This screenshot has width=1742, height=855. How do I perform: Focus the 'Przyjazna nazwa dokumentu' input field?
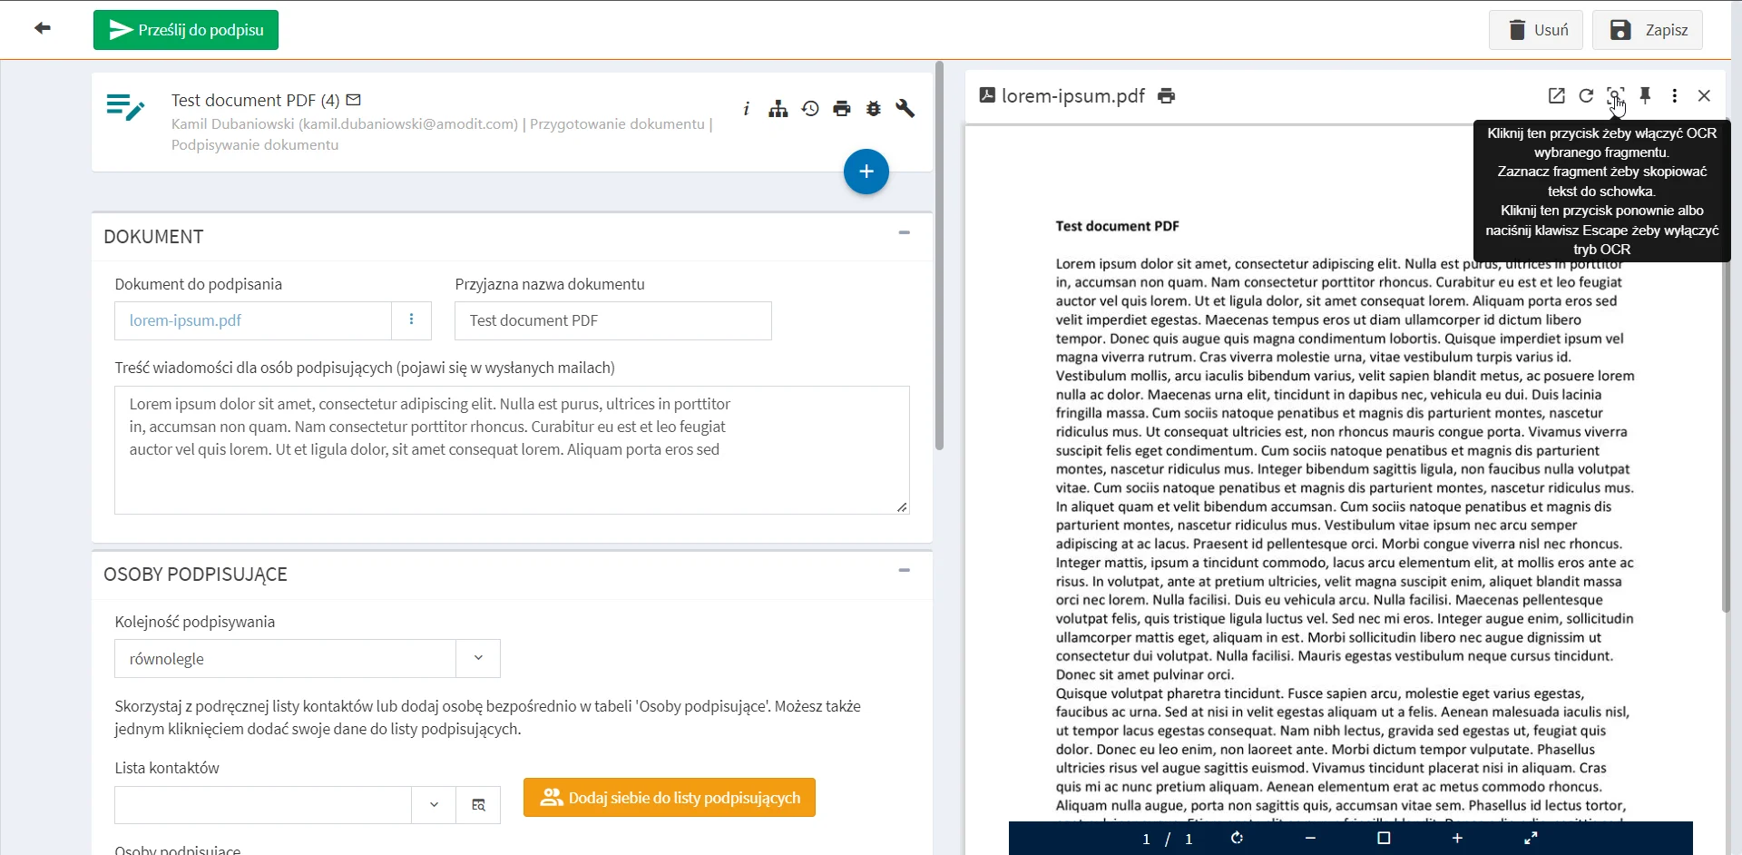click(613, 320)
